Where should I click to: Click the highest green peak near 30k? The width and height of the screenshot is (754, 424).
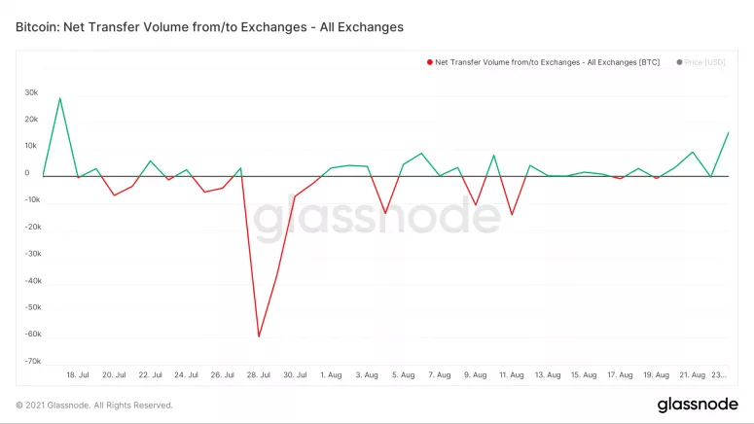tap(60, 98)
